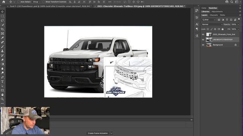Select the Dodge tool
This screenshot has width=243, height=136.
2,73
